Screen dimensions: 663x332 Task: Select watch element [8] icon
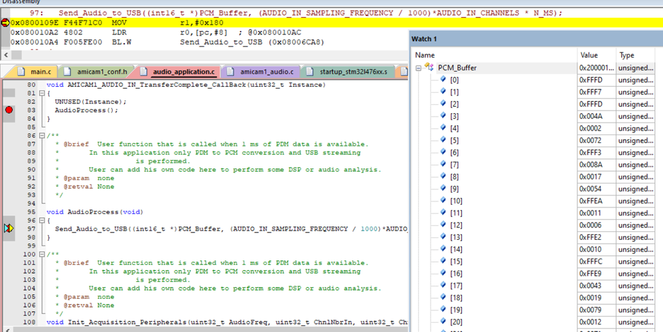click(443, 176)
